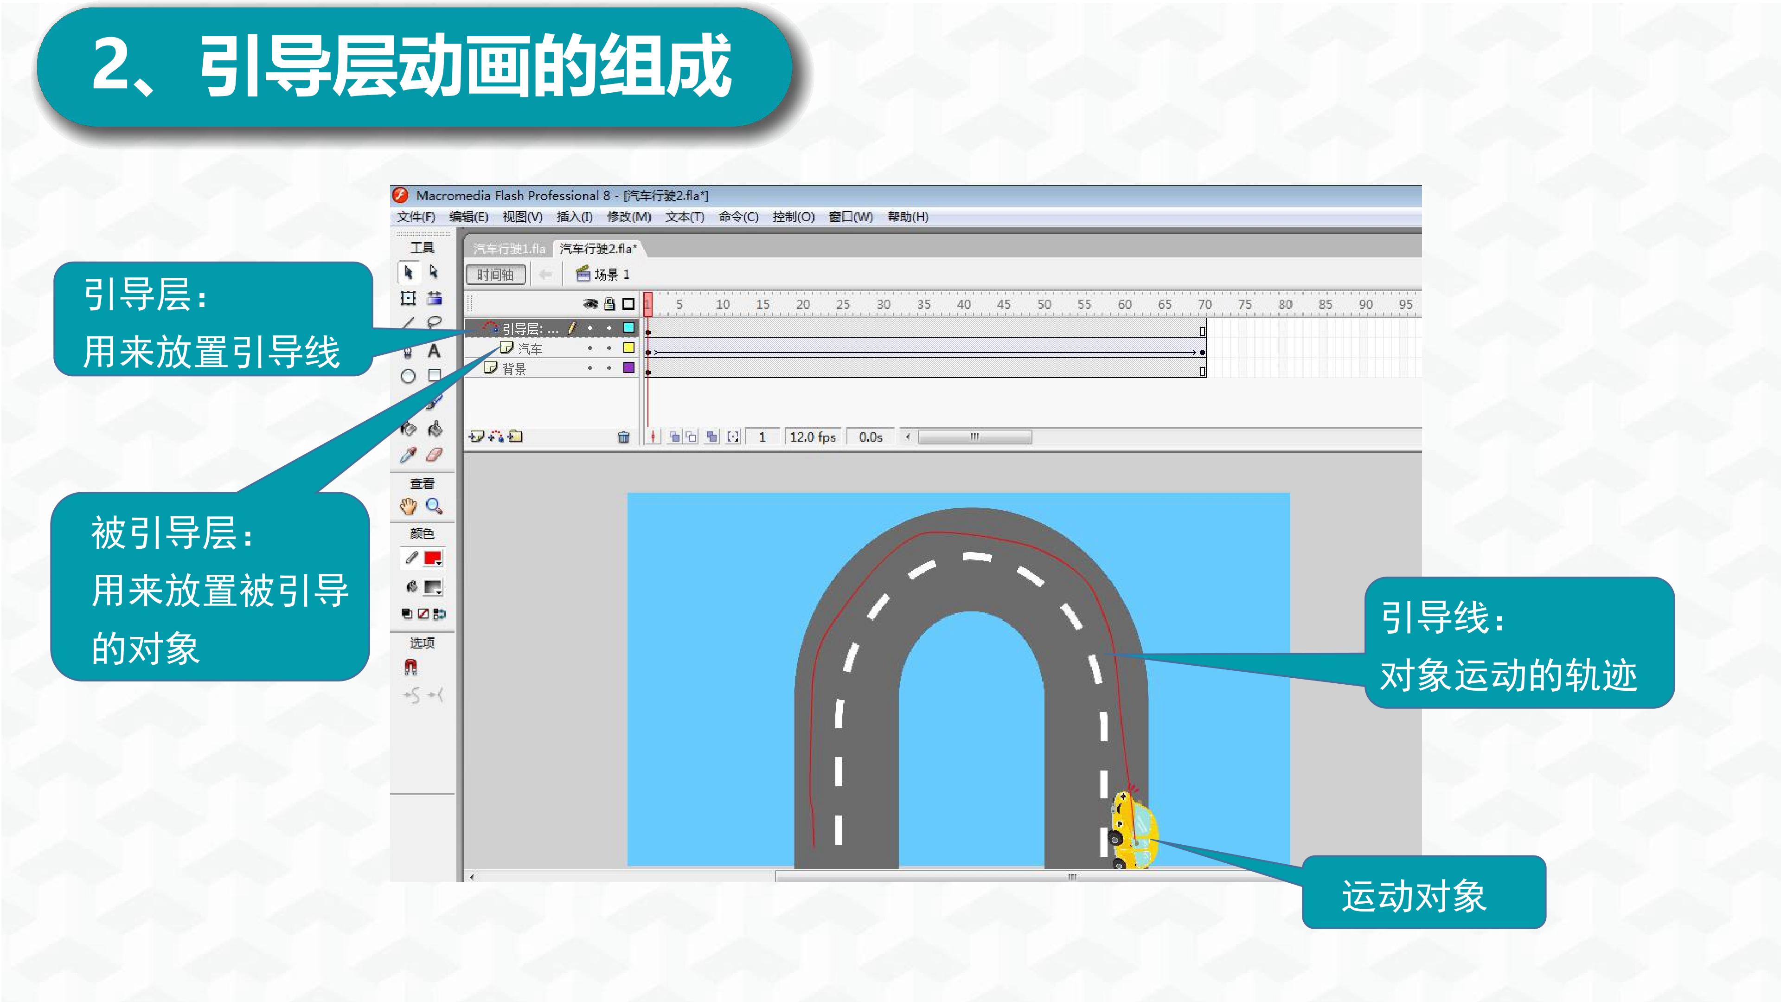The width and height of the screenshot is (1781, 1002).
Task: Open Modify Onion Markers menu
Action: point(733,437)
